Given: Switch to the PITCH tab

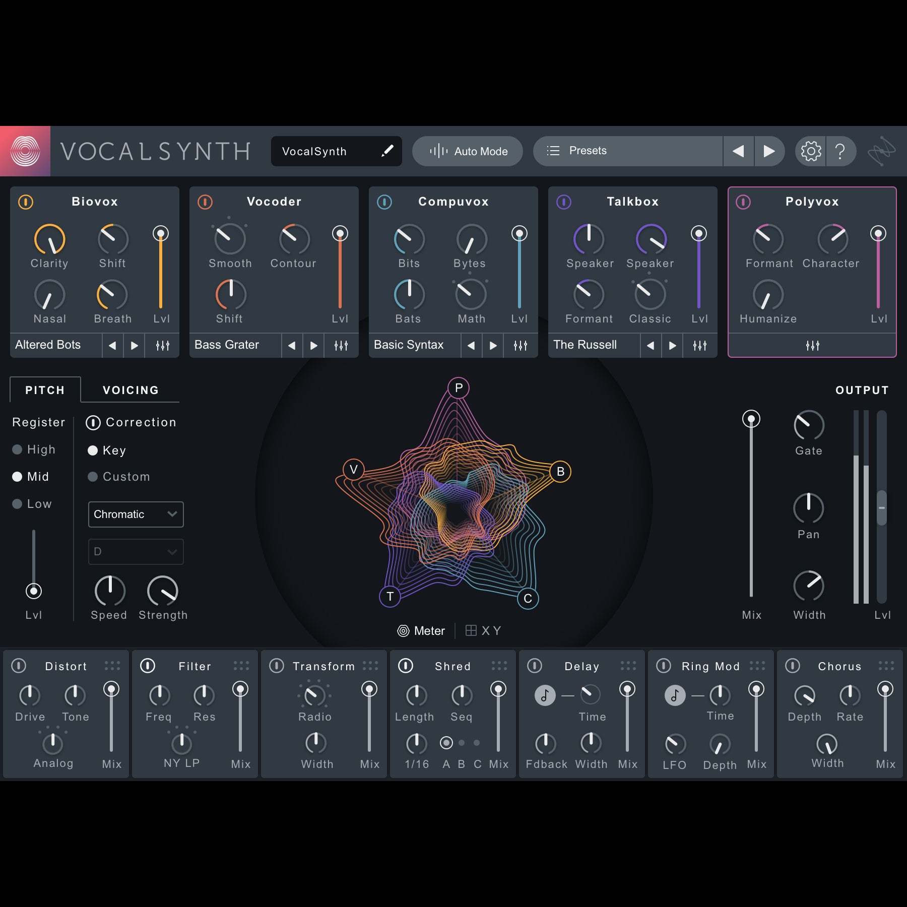Looking at the screenshot, I should tap(45, 390).
